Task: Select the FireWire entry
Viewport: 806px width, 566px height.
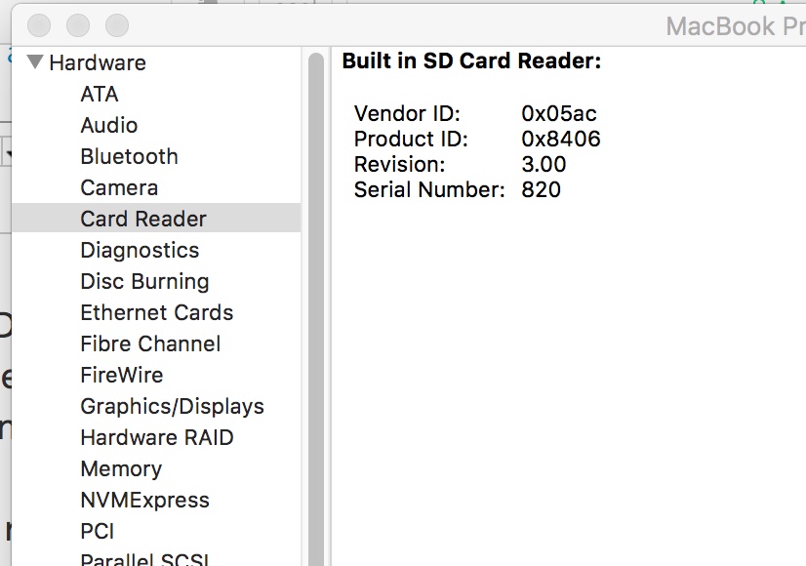Action: pos(122,375)
